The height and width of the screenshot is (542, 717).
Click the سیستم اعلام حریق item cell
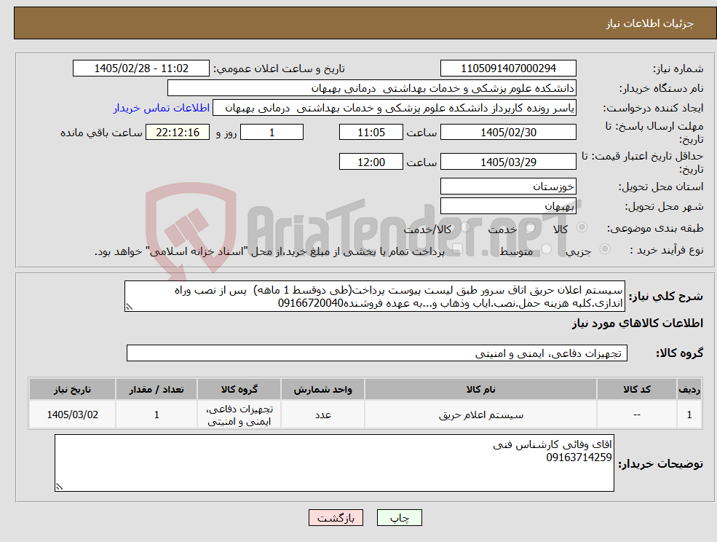[480, 415]
